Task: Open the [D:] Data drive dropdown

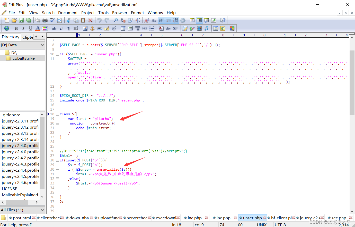Action: pyautogui.click(x=43, y=45)
